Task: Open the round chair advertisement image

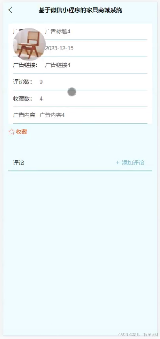Action: coord(29,44)
